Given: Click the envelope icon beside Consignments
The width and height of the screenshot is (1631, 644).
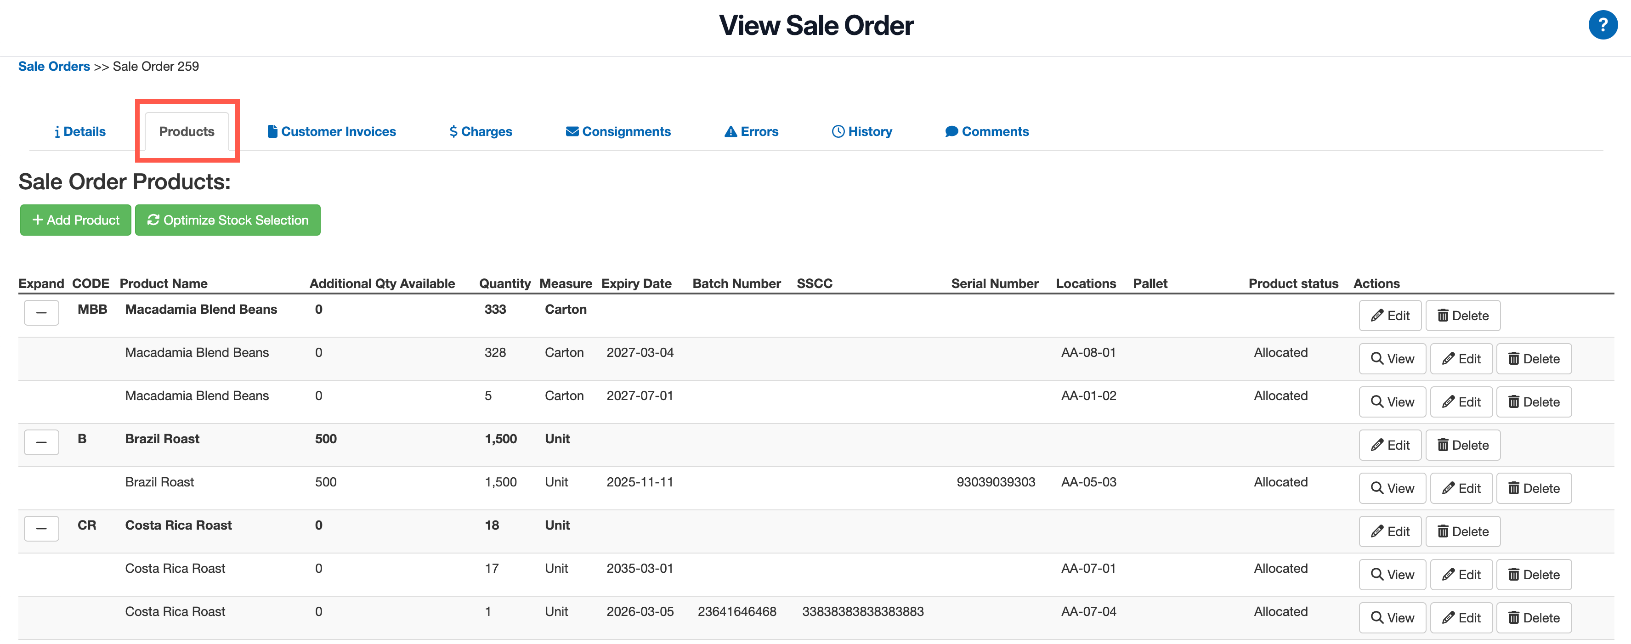Looking at the screenshot, I should (572, 131).
